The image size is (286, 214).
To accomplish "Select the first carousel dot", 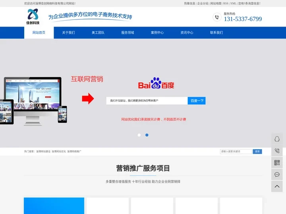I will point(139,135).
